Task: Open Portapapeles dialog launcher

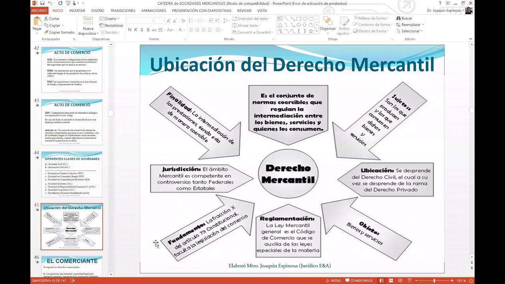Action: (74, 39)
